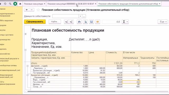Open the sum sigma dropdown
This screenshot has height=95, width=169.
pyautogui.click(x=125, y=22)
